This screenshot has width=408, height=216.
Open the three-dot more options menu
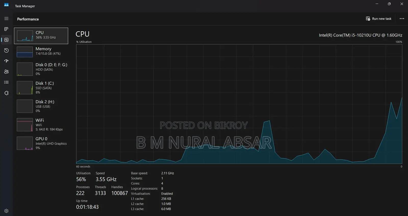(402, 19)
